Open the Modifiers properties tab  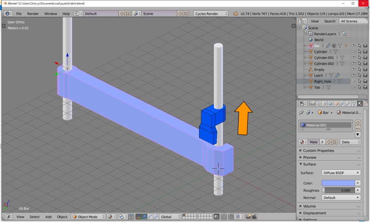(x=348, y=104)
